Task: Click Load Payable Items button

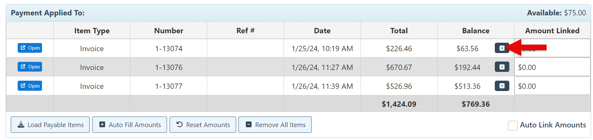Action: coord(50,125)
